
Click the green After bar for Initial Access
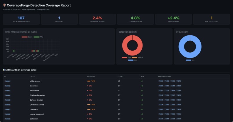pos(14,51)
